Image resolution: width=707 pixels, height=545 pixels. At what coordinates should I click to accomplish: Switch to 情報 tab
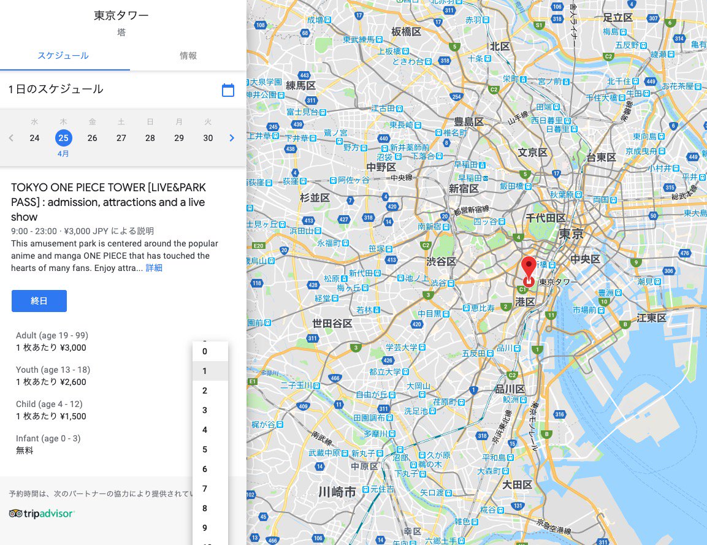click(188, 55)
